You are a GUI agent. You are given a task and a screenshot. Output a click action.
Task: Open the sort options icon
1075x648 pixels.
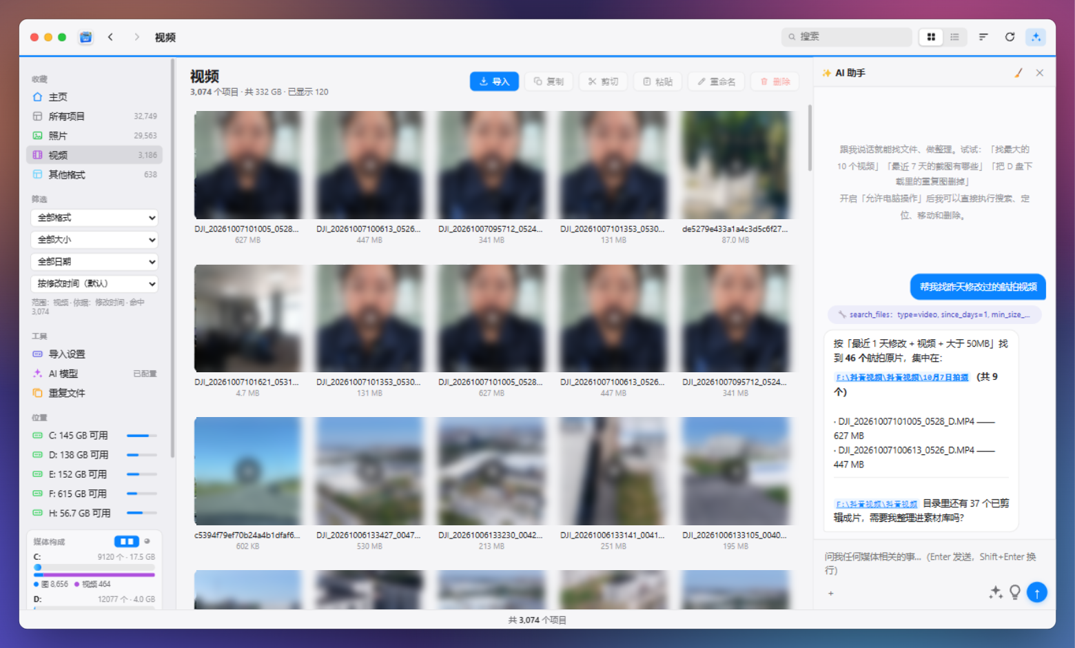983,37
